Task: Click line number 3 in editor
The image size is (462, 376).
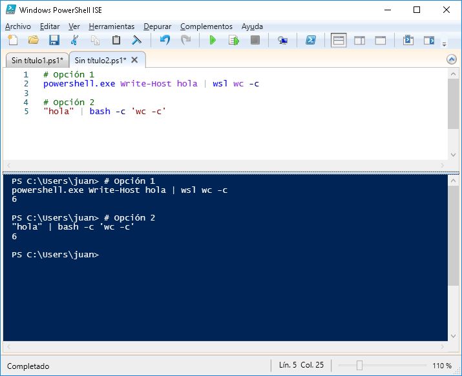Action: click(26, 93)
